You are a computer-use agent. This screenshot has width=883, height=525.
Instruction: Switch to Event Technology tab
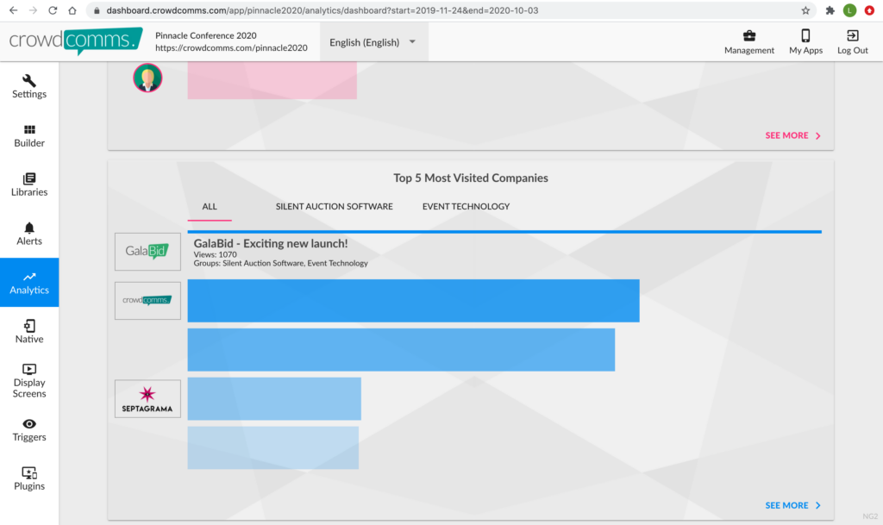466,207
